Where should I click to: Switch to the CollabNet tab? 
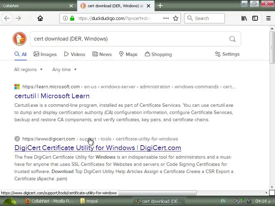[35, 6]
